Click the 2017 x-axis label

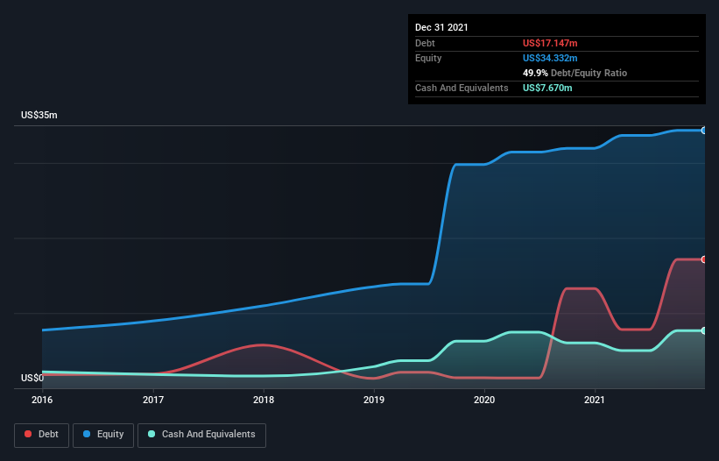[153, 400]
